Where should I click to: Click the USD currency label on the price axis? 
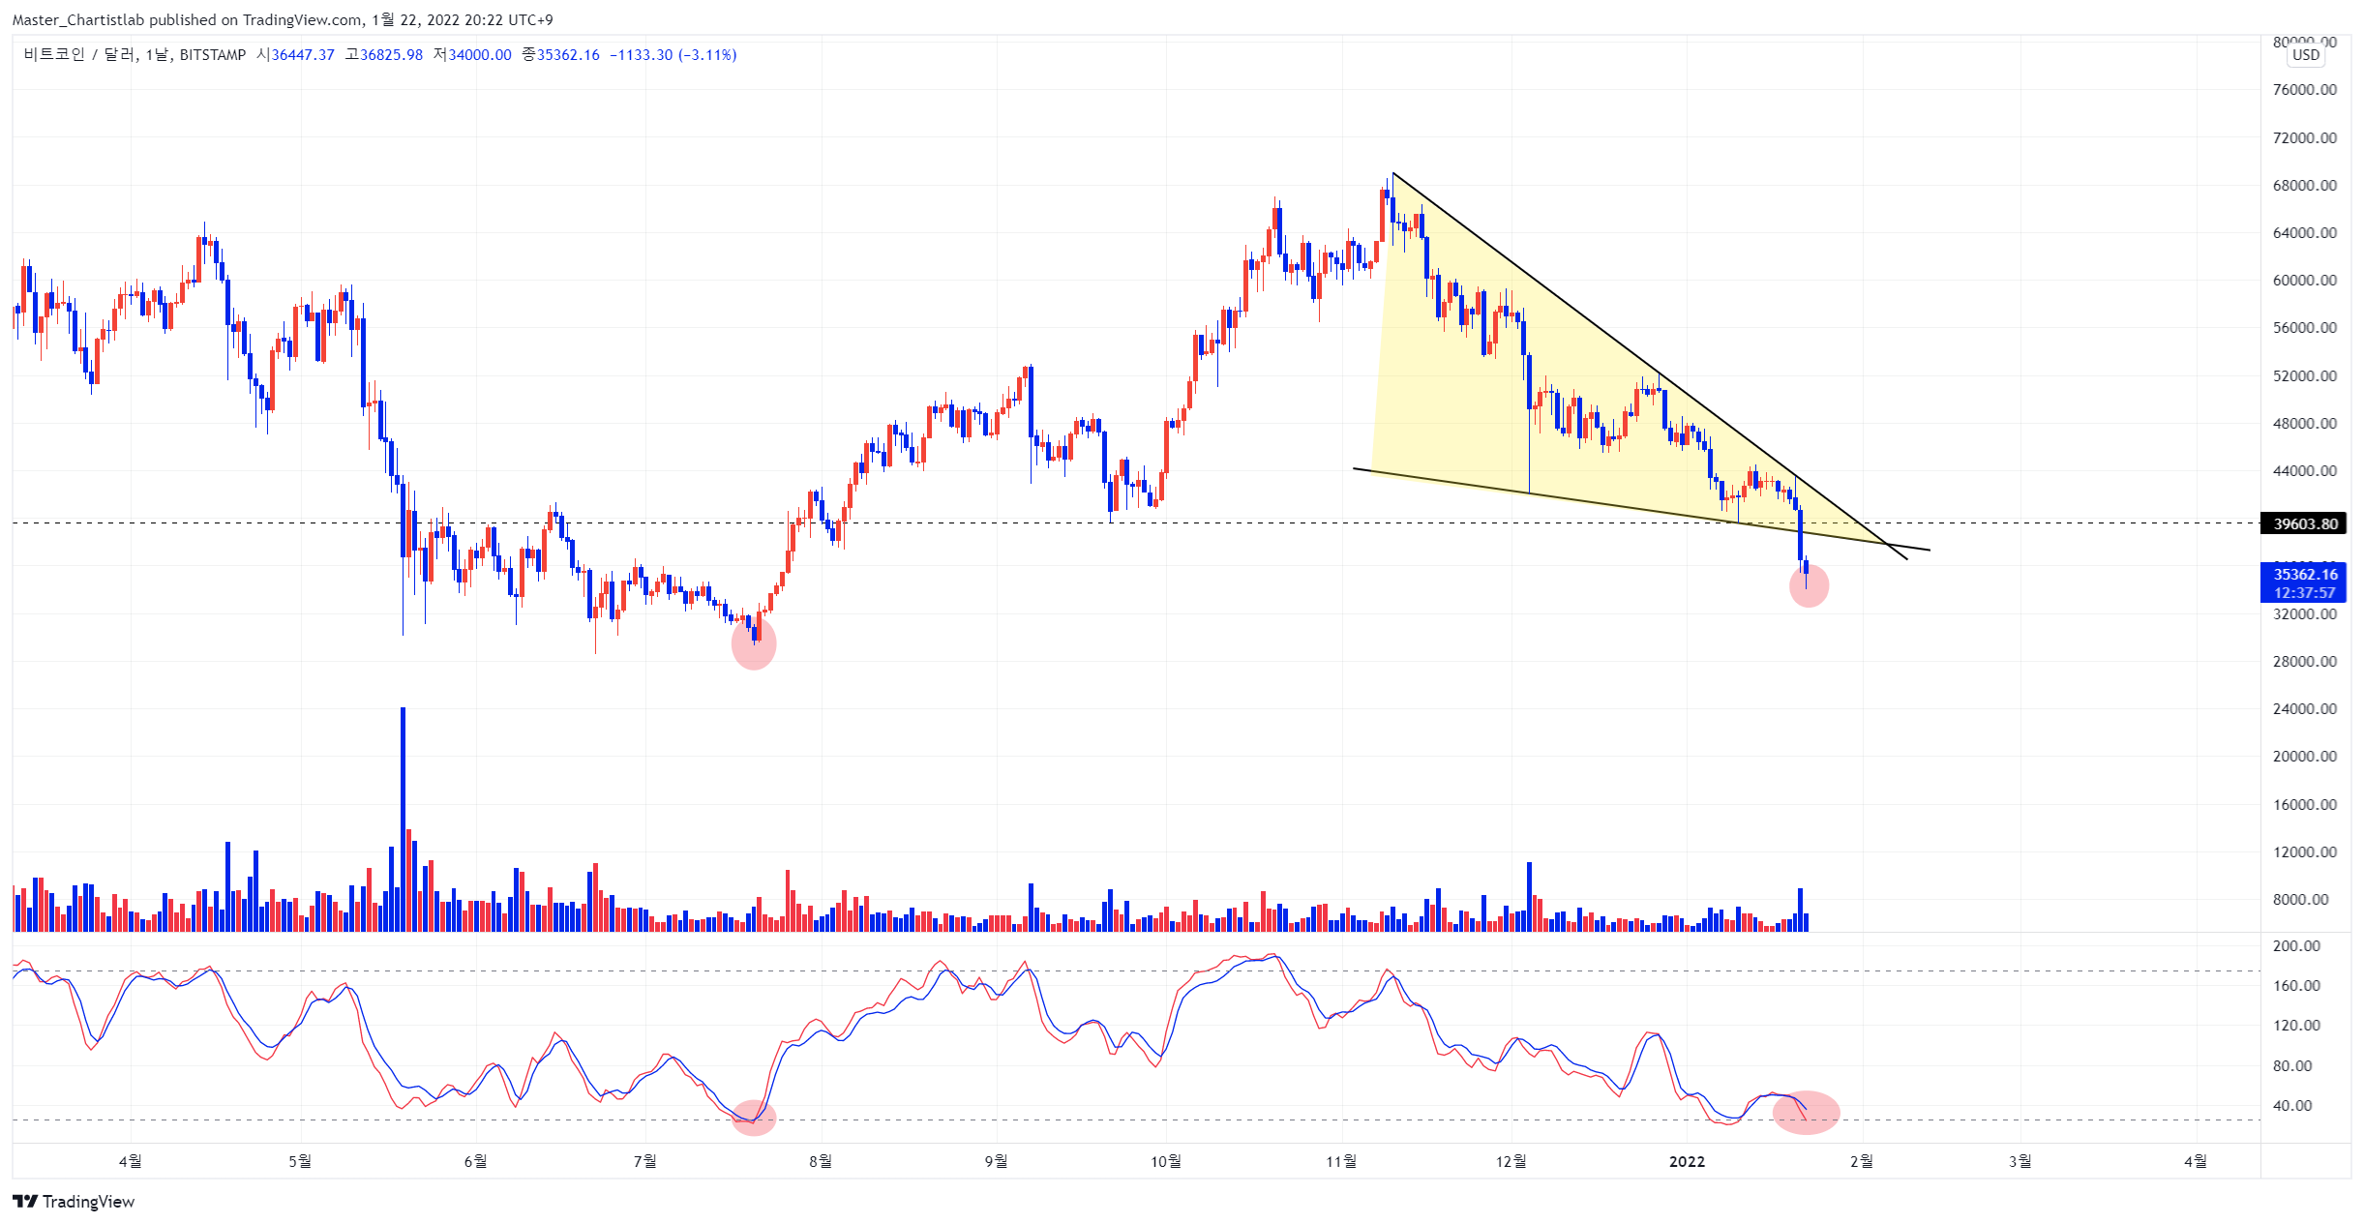point(2306,55)
